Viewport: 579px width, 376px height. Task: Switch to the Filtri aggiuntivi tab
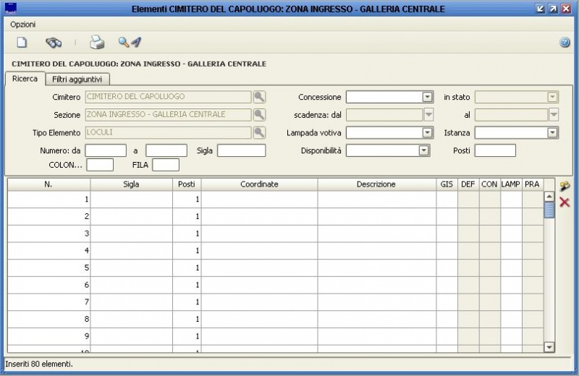click(77, 79)
